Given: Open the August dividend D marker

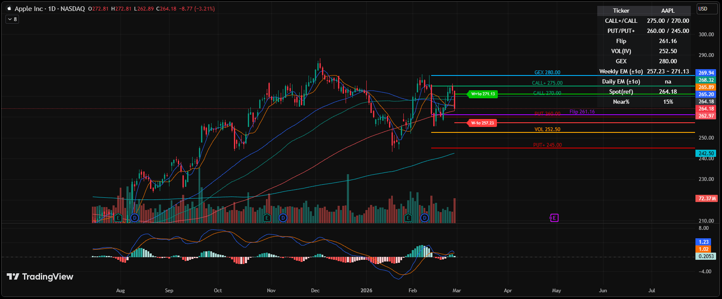Looking at the screenshot, I should 134,218.
